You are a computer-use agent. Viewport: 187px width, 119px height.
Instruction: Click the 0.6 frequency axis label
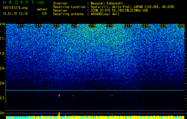2,113
